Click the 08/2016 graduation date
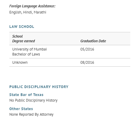The image size is (137, 123). 87,63
